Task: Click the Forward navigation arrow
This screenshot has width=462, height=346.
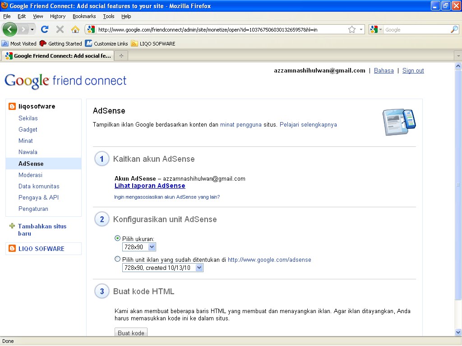Action: pyautogui.click(x=23, y=29)
